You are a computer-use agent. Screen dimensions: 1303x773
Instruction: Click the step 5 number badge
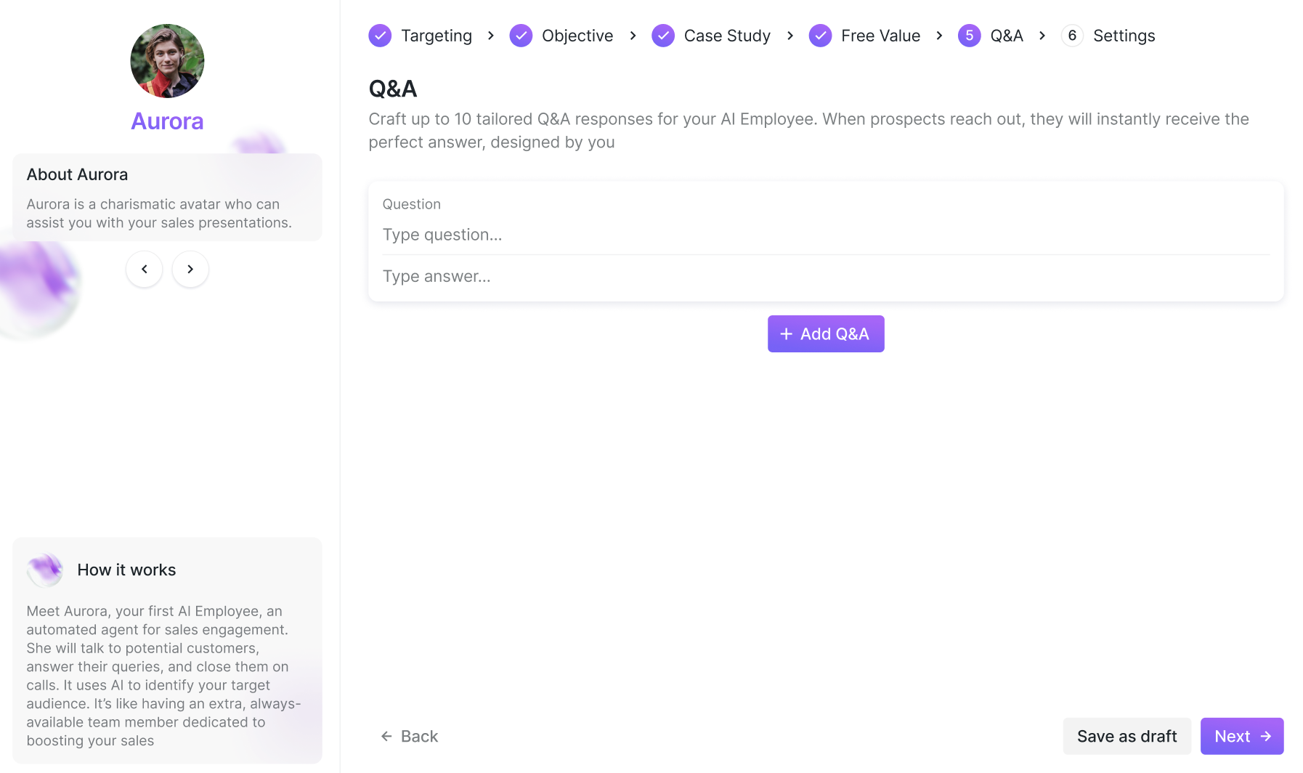click(969, 36)
